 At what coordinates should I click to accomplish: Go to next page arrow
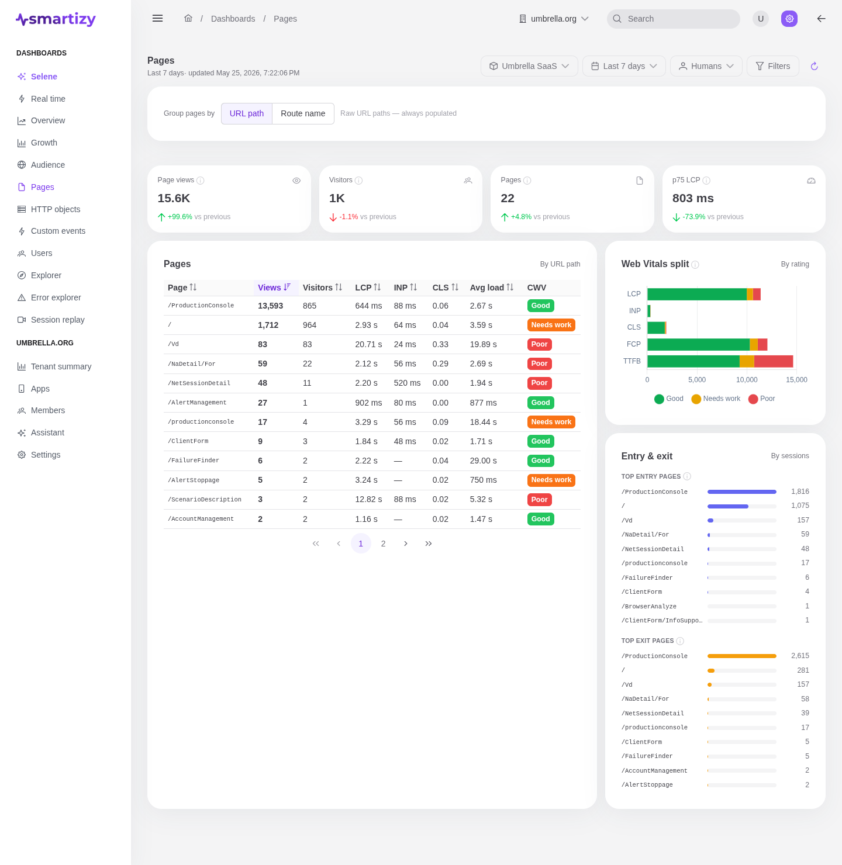click(x=406, y=544)
